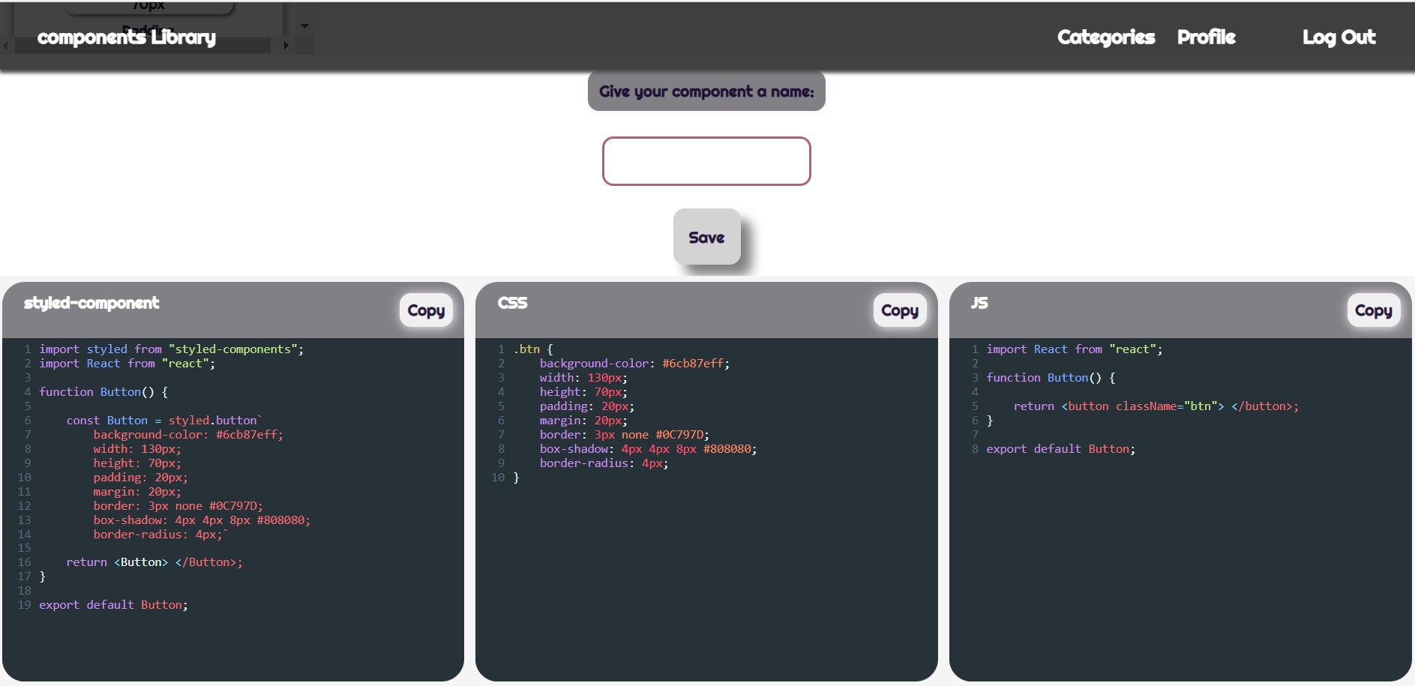Click 'export default Button;' in the JS panel

click(x=1060, y=449)
